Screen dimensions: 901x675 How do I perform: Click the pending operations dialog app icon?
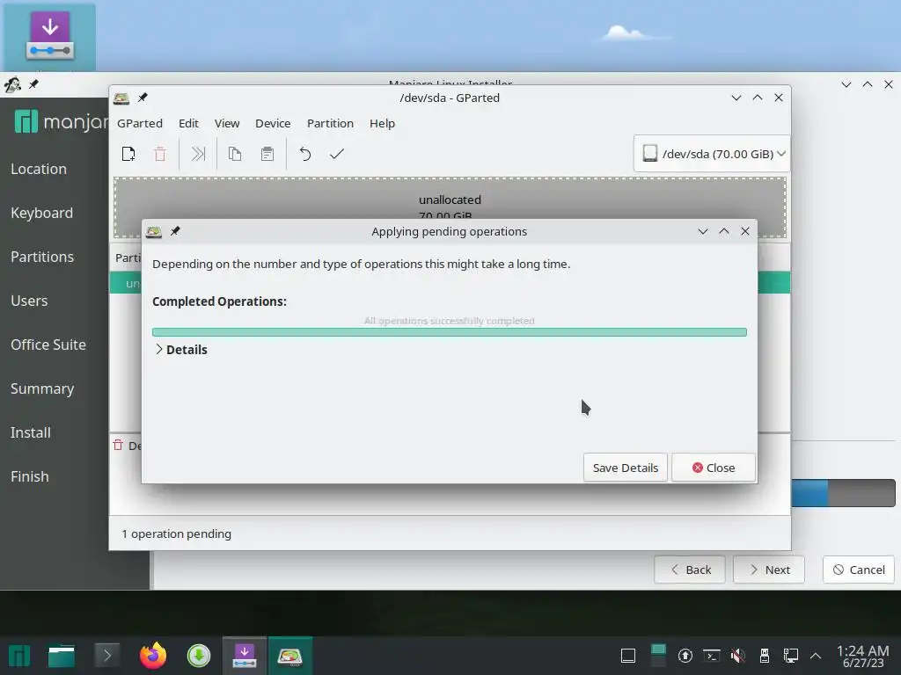(154, 231)
